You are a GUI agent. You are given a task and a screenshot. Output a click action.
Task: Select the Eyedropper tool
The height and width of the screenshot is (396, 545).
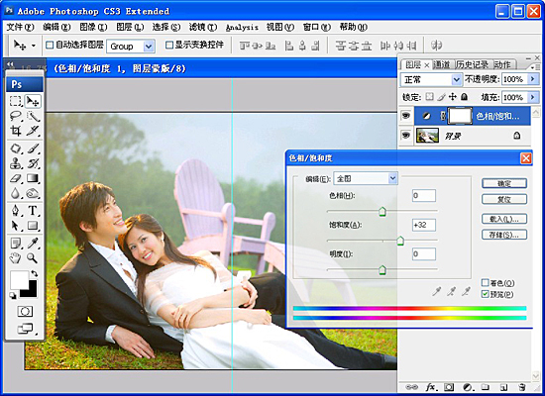(x=33, y=244)
